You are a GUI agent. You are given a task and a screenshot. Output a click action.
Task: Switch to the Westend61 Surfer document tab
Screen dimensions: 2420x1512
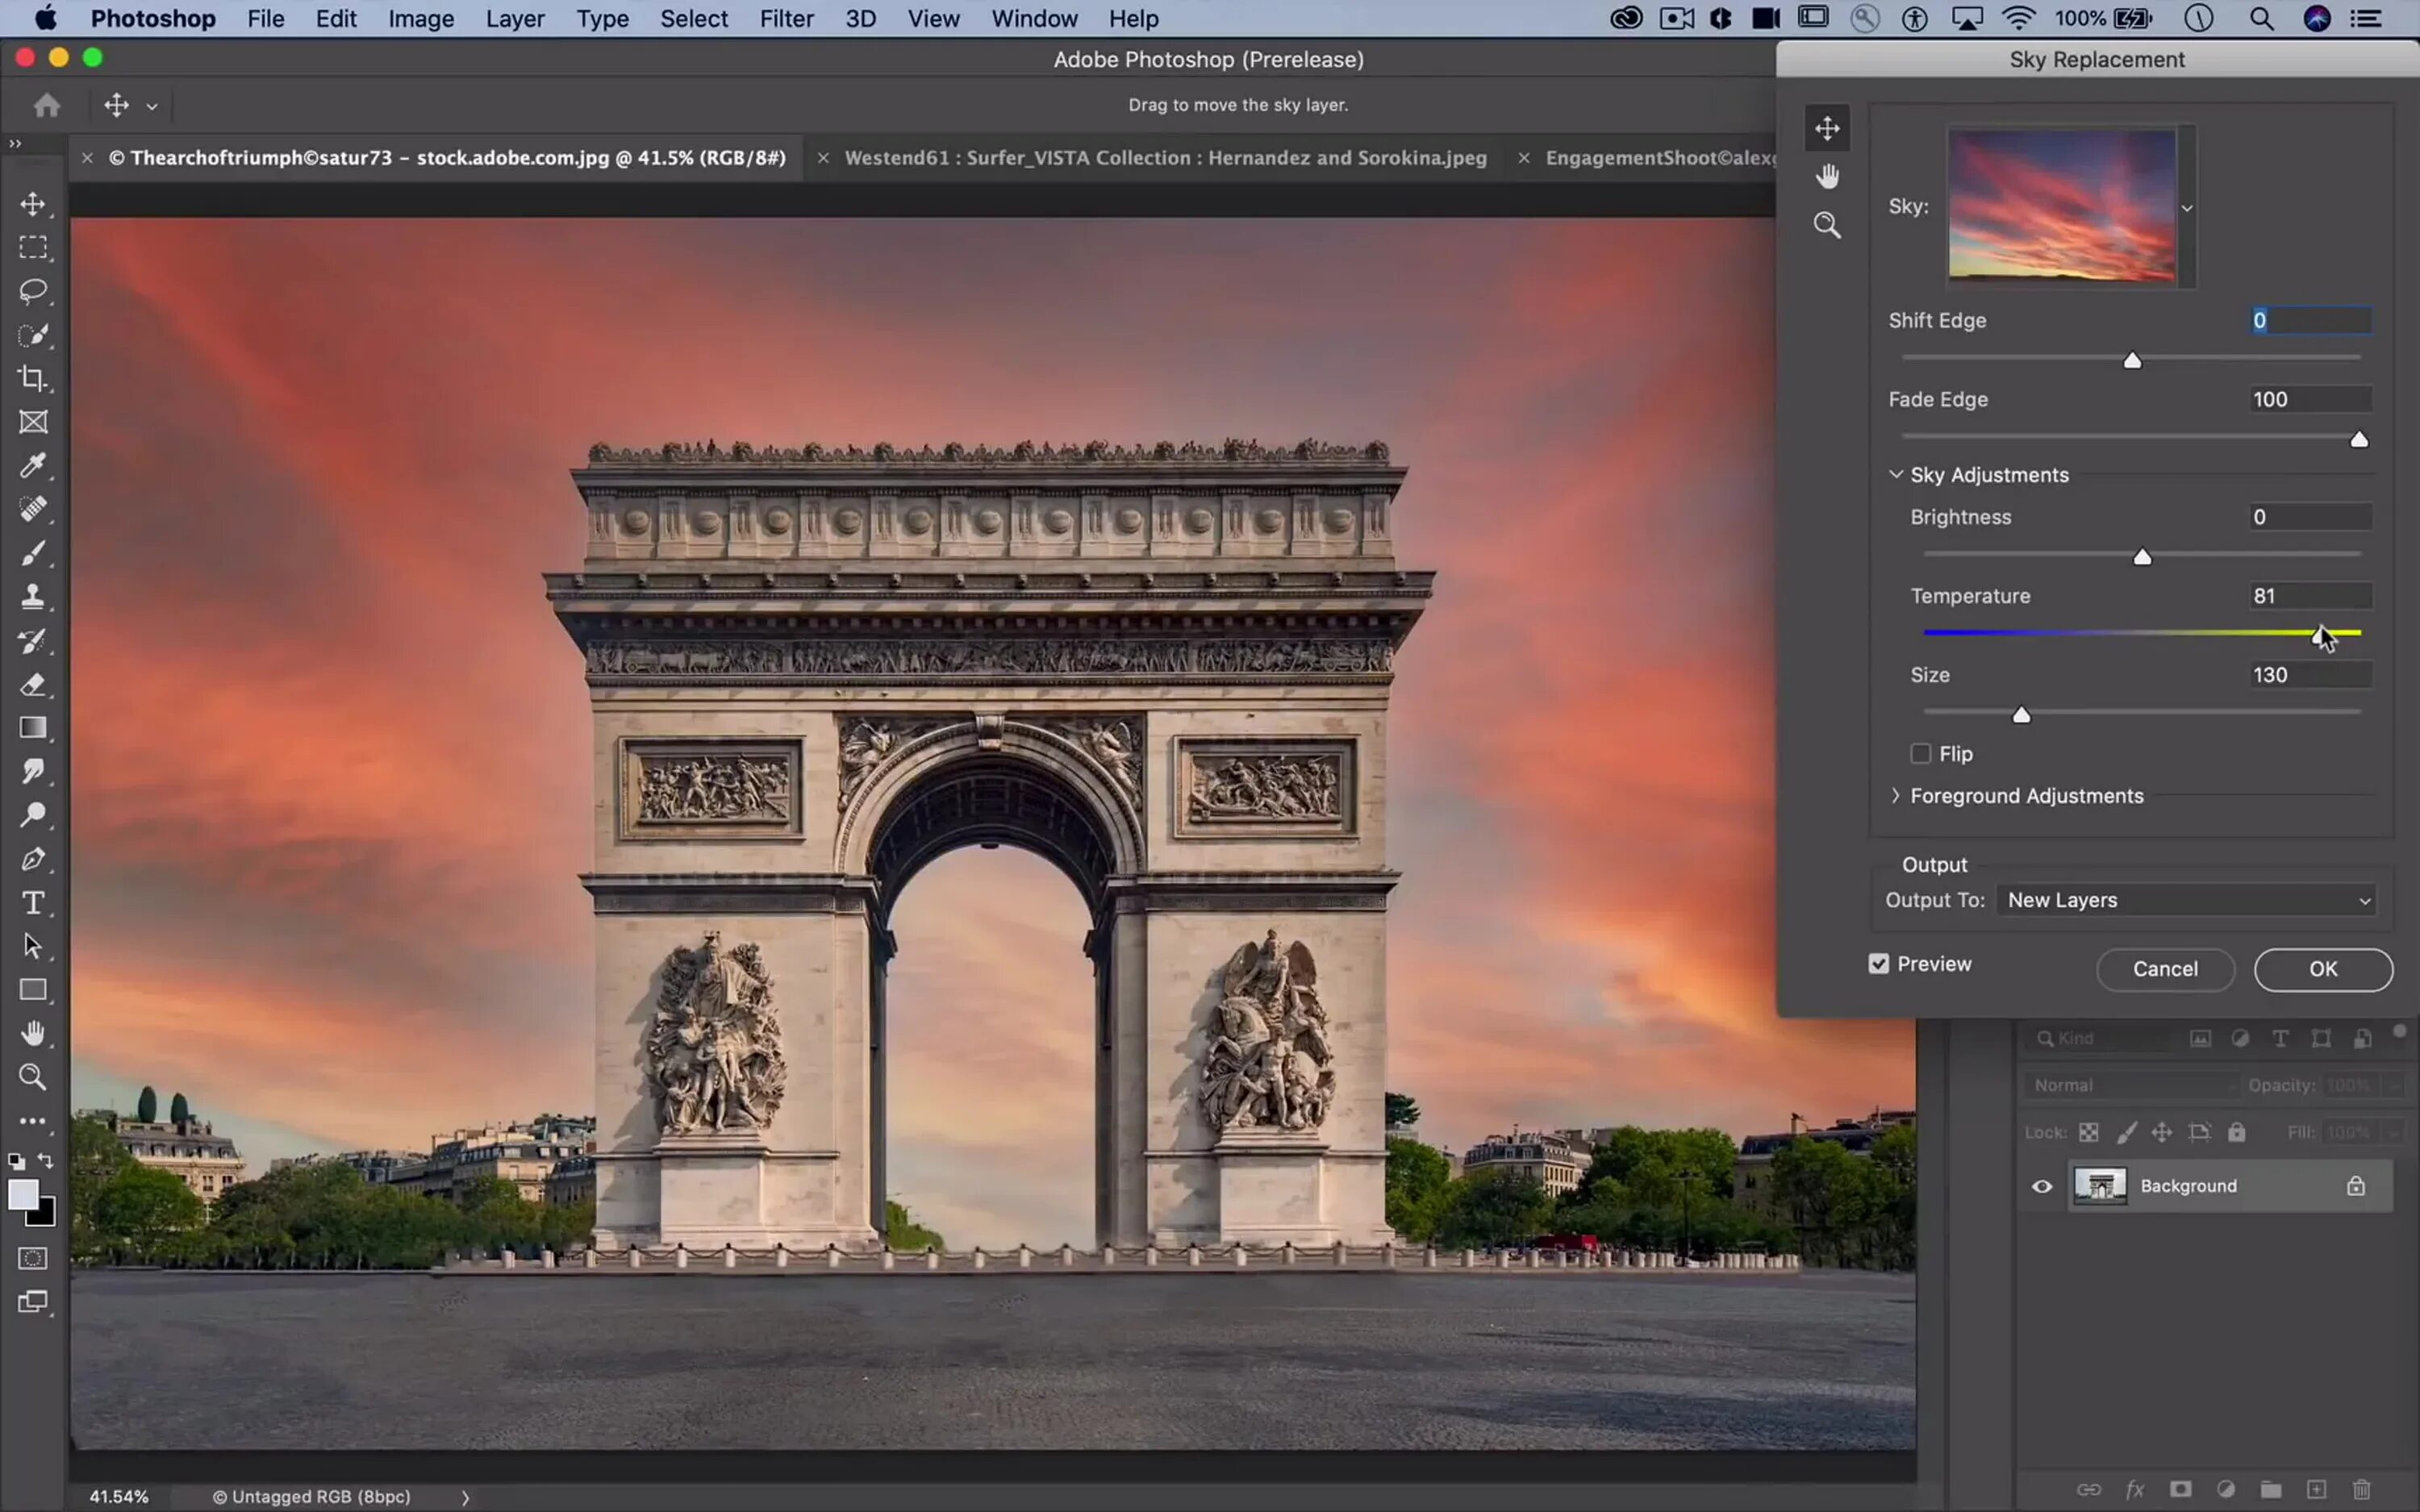click(1165, 158)
